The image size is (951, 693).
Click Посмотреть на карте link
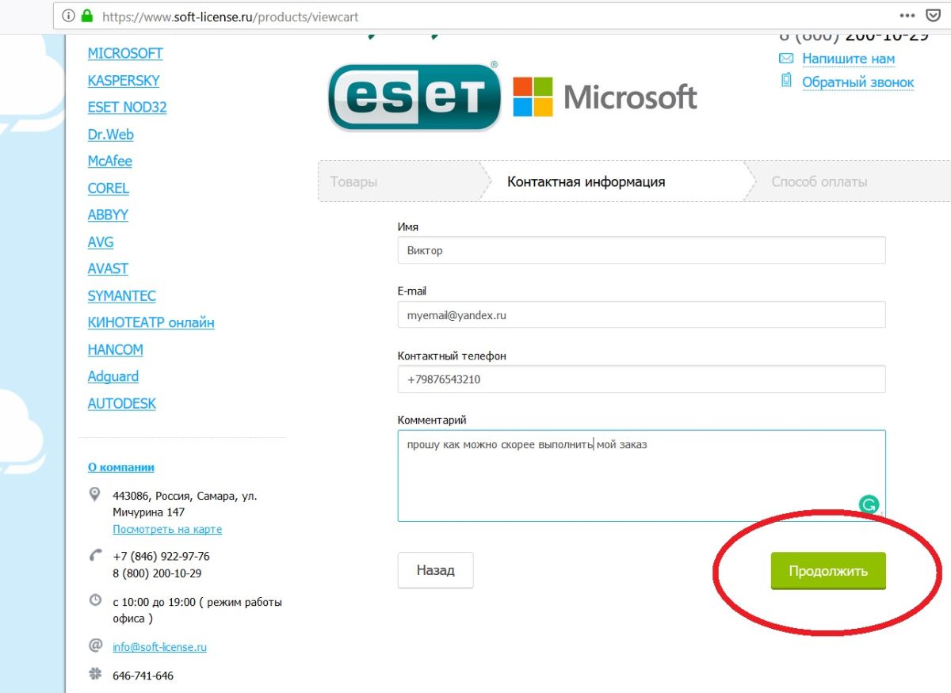pyautogui.click(x=167, y=529)
